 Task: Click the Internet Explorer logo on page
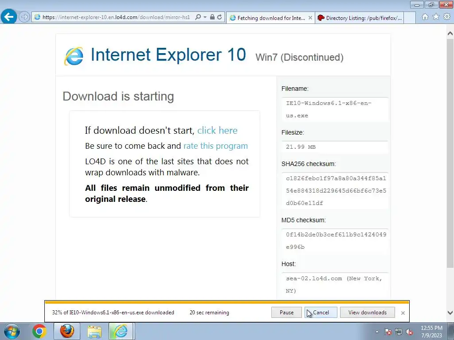74,56
